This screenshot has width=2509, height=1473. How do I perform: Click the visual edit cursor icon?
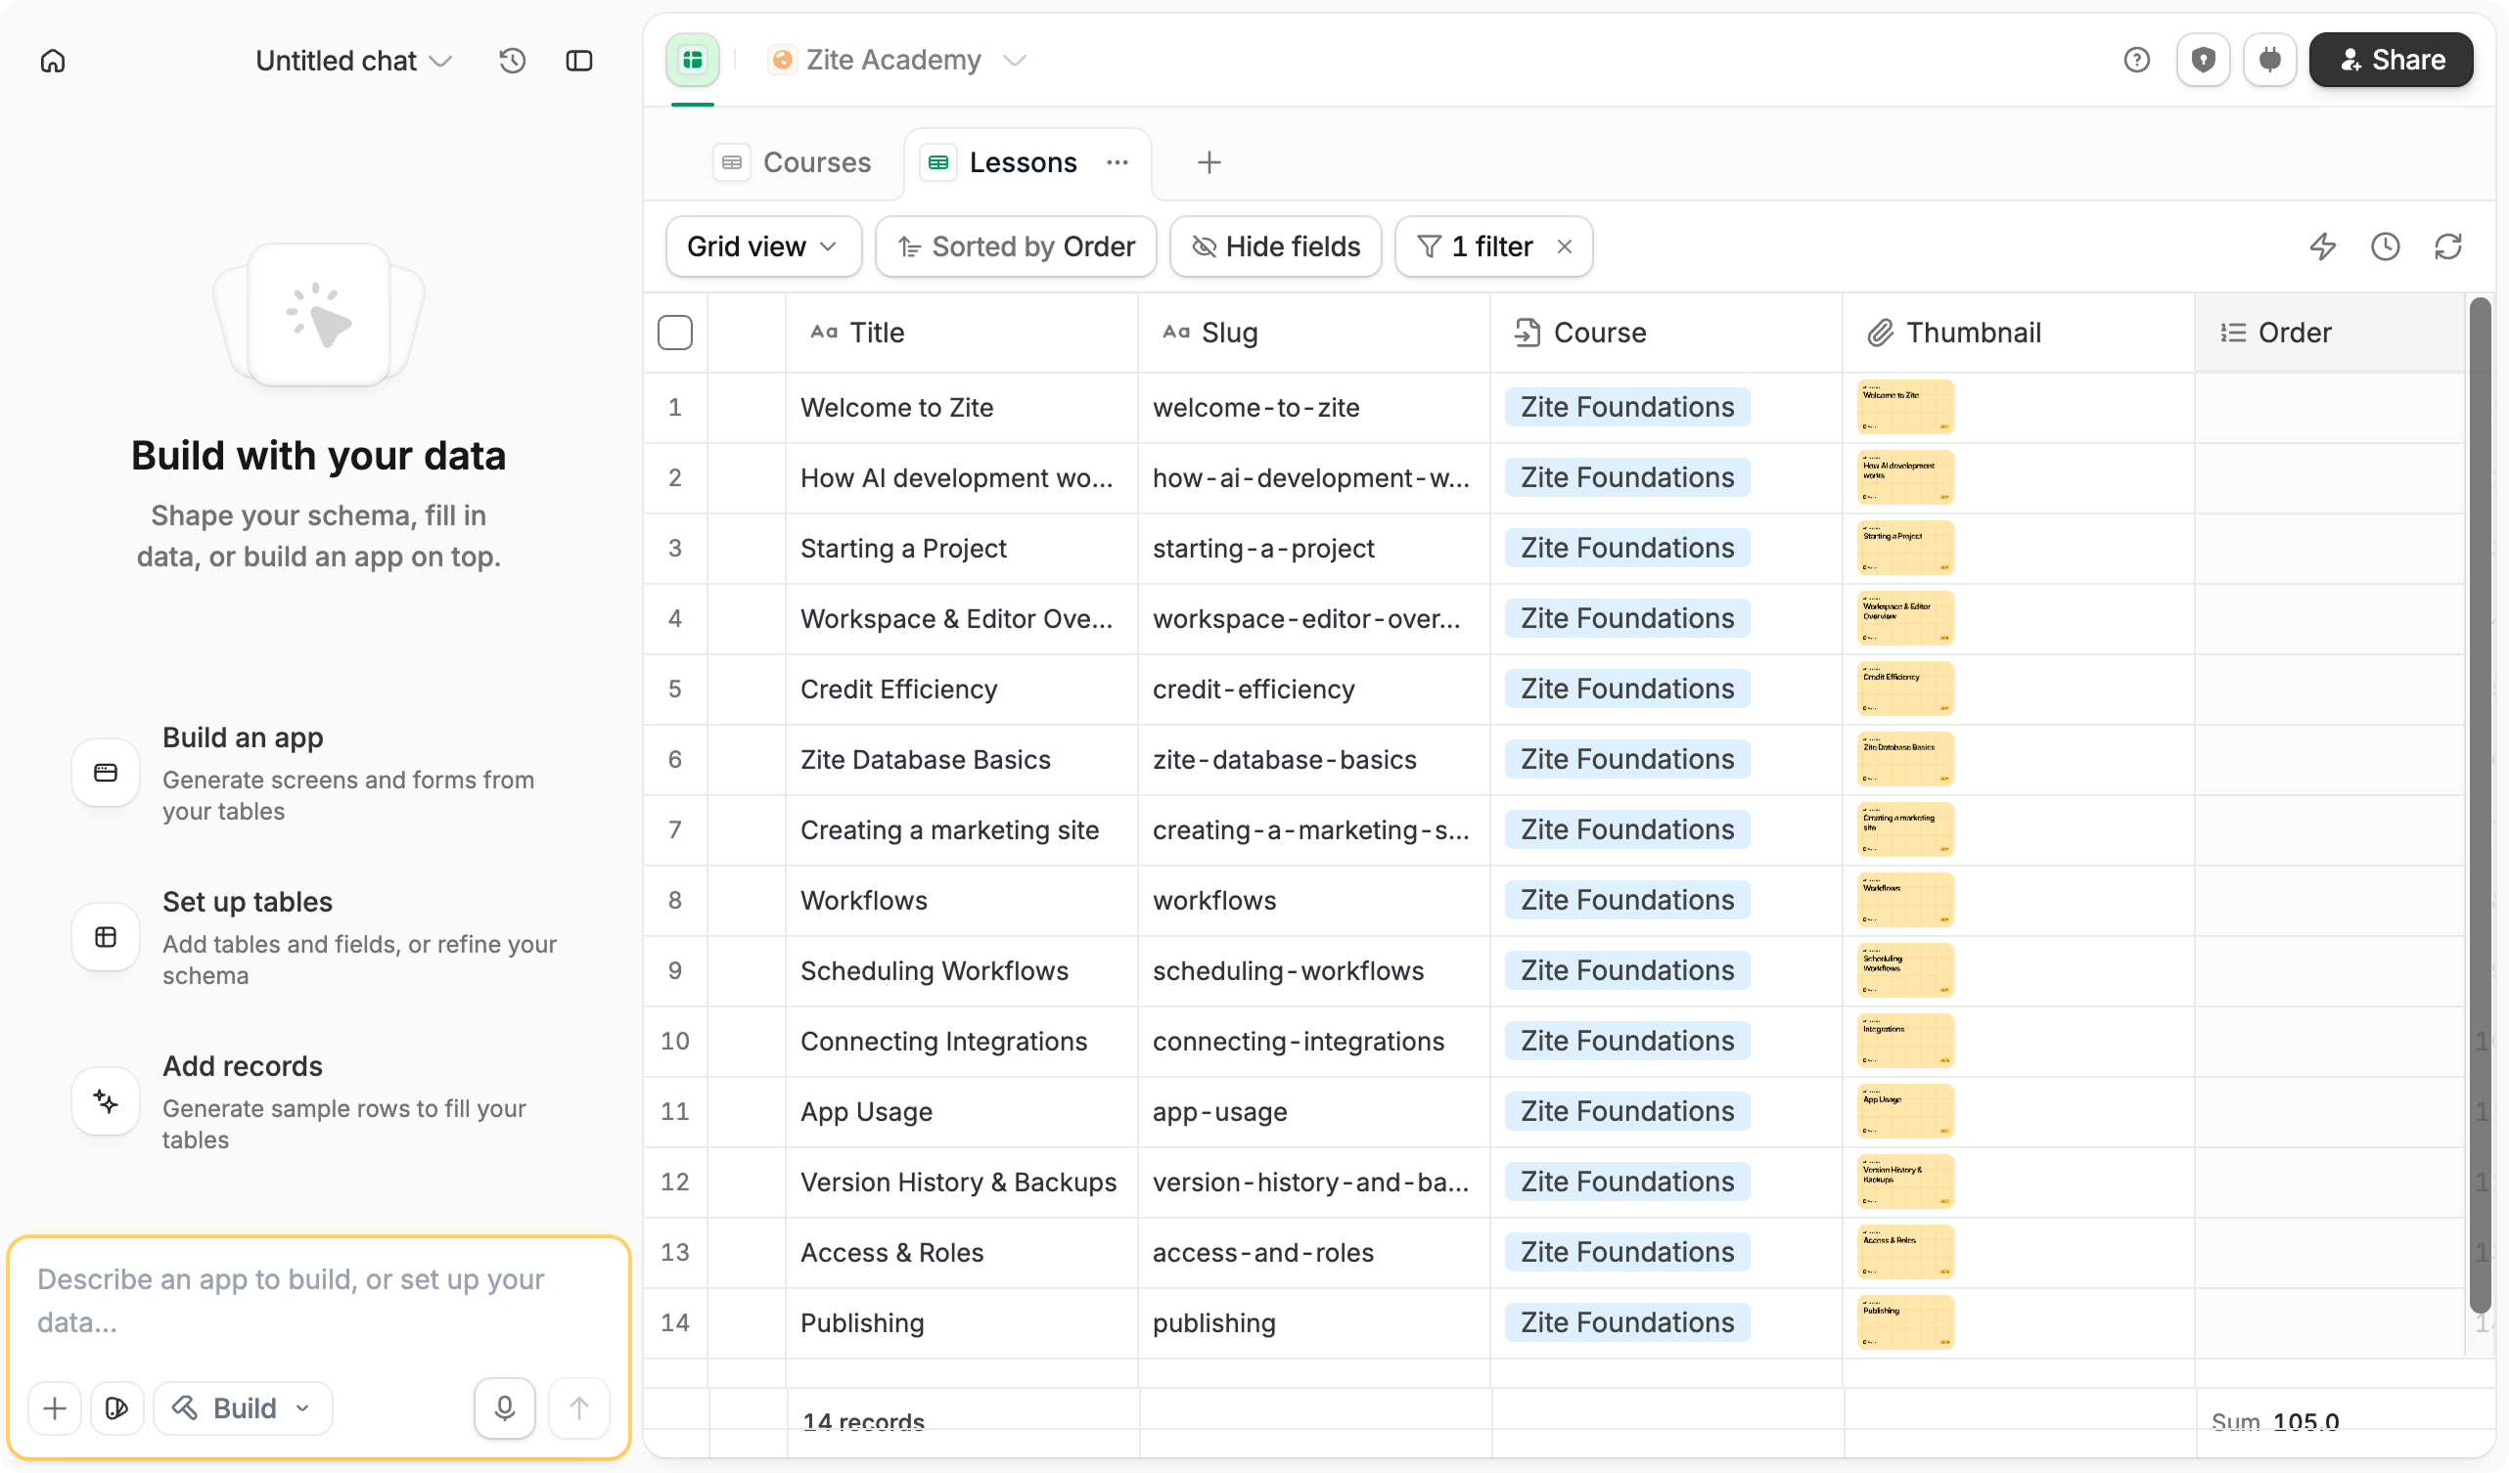pyautogui.click(x=117, y=1408)
